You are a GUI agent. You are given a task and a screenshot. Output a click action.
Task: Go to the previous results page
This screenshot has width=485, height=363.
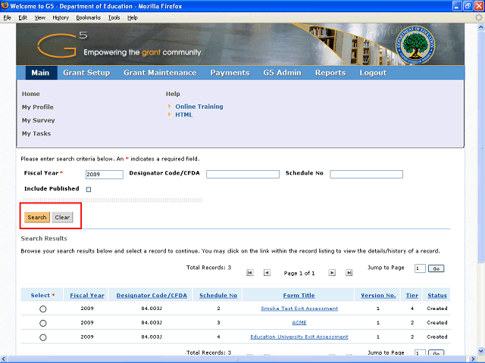267,272
